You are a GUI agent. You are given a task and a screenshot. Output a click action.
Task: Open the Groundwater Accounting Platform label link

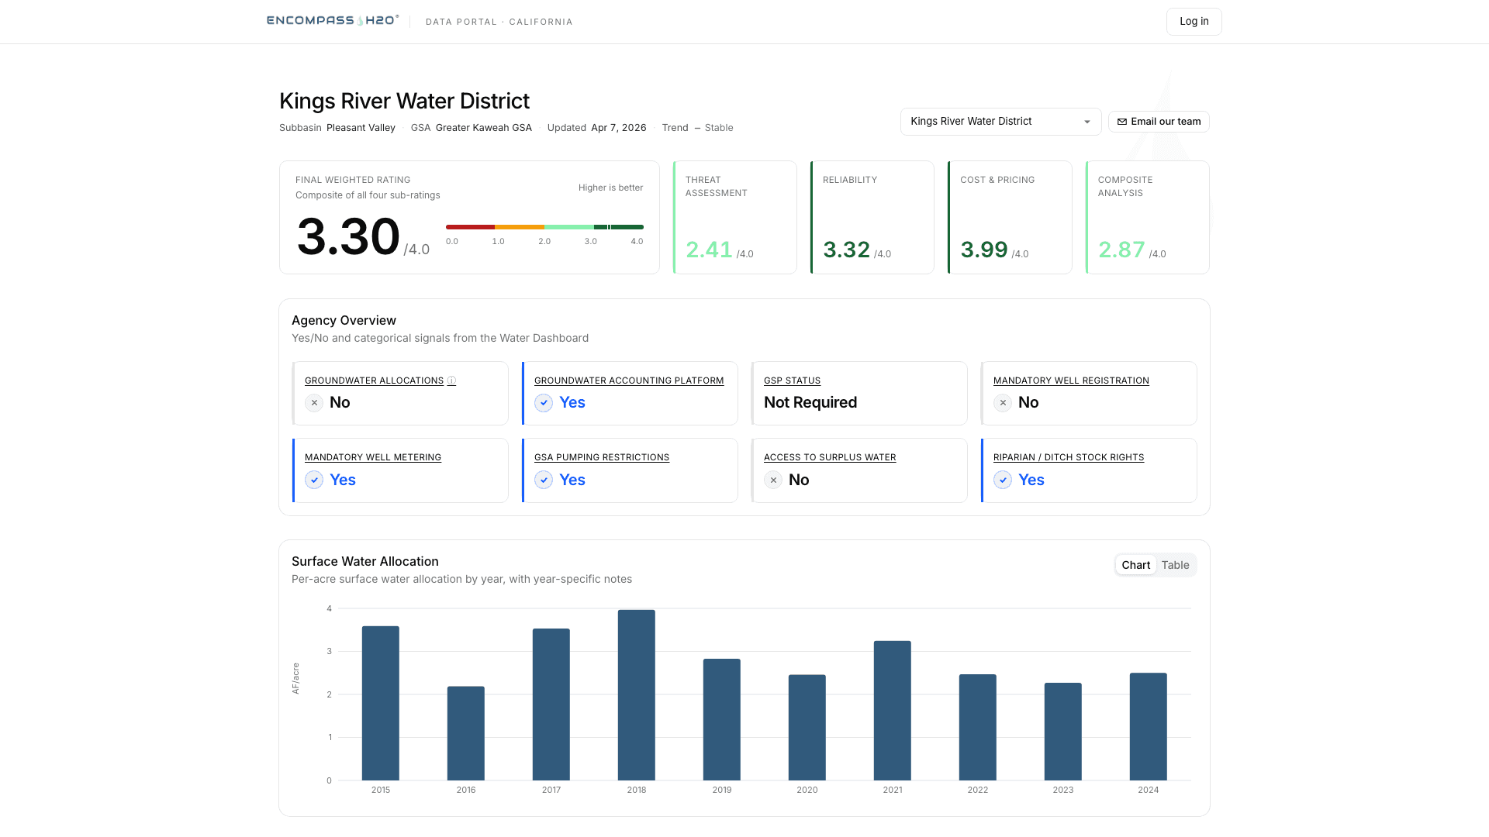629,381
